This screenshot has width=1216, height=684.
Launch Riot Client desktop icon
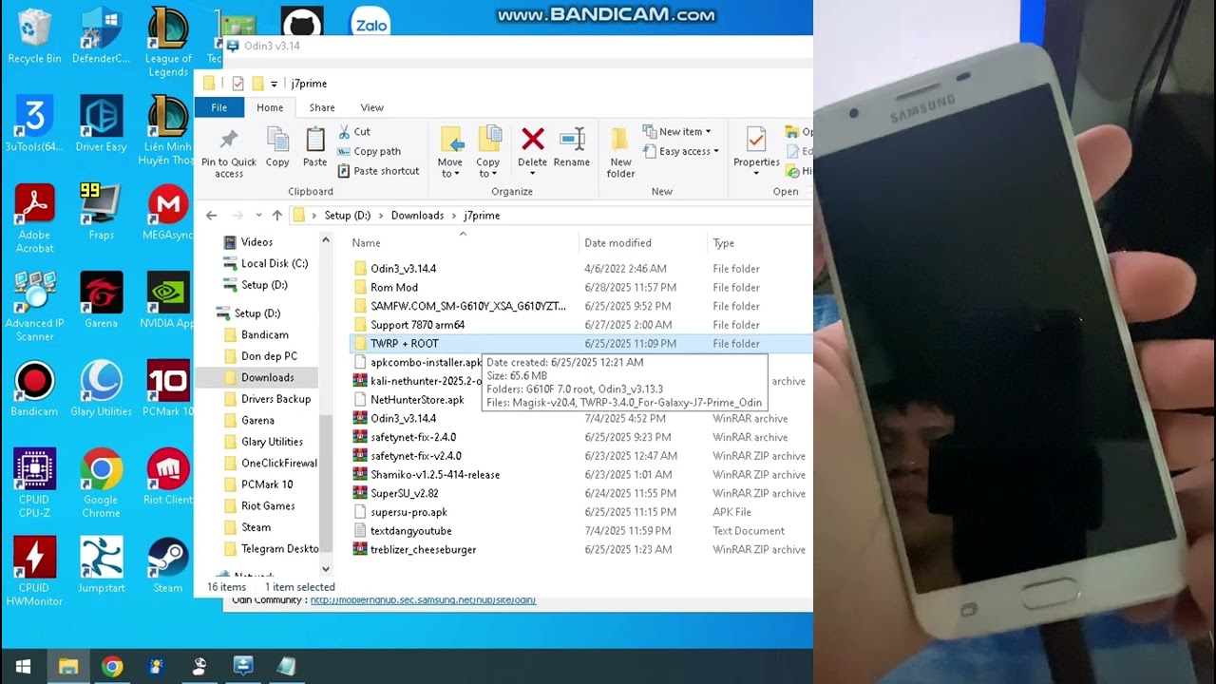168,477
